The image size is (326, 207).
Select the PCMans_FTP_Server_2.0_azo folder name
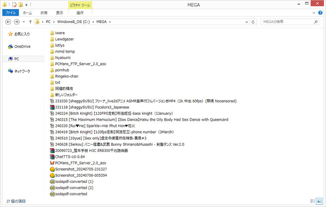click(81, 64)
